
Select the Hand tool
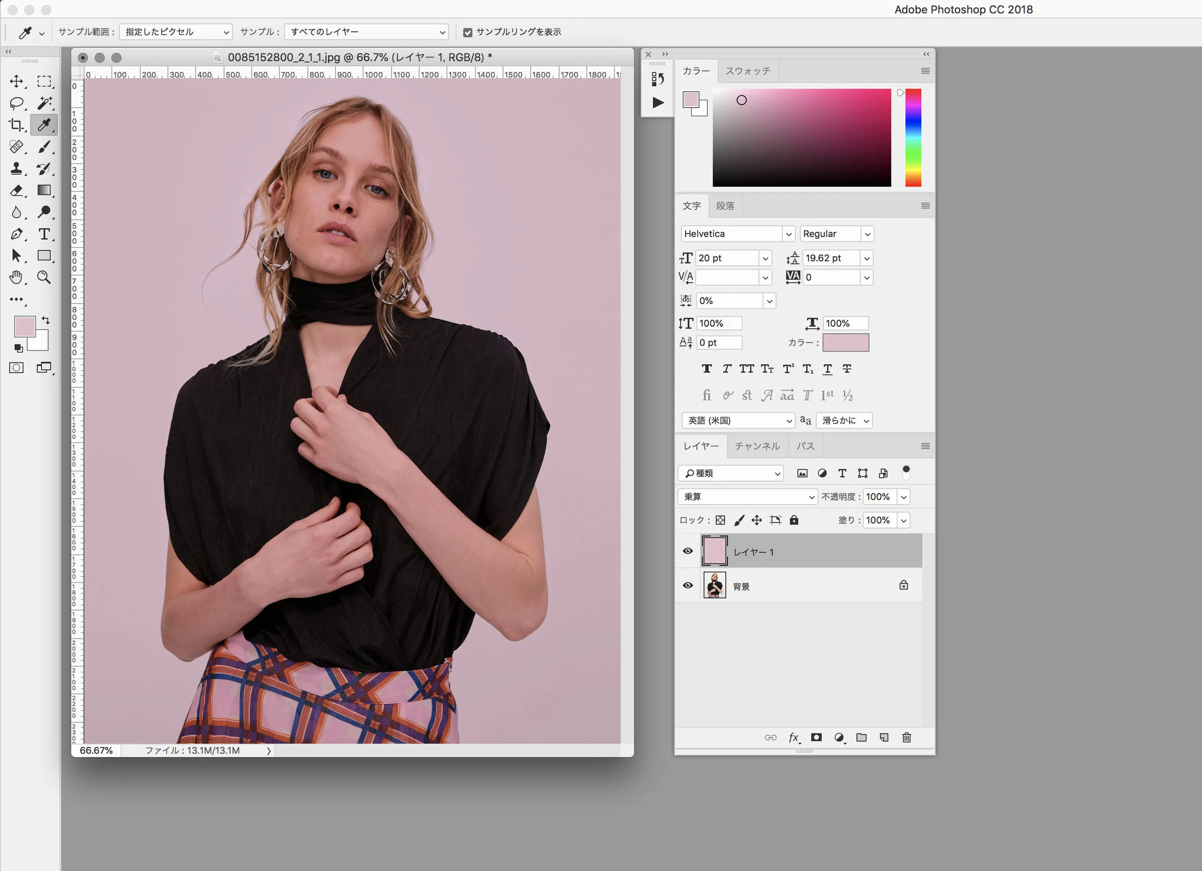[16, 277]
